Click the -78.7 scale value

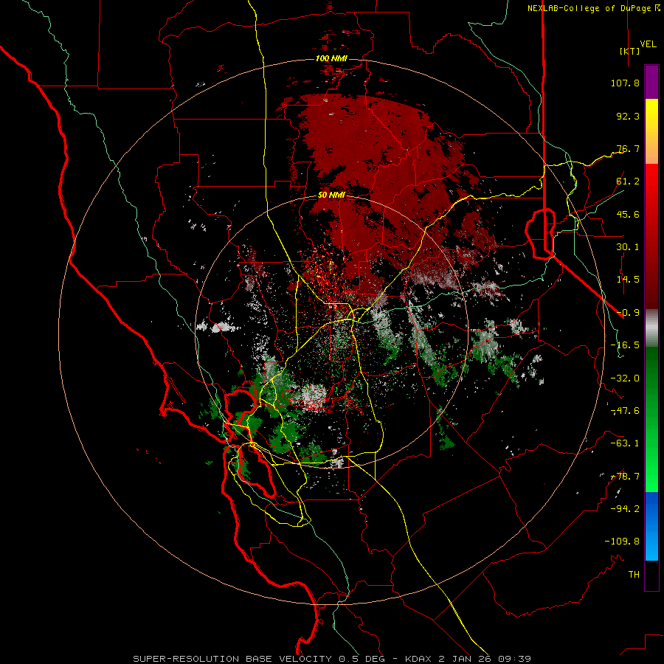point(625,477)
